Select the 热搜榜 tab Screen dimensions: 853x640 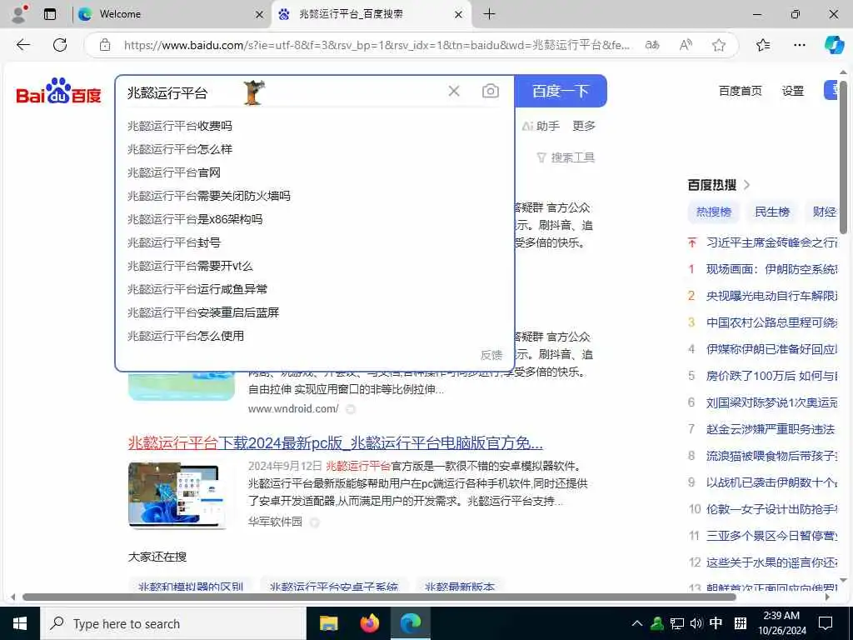[x=714, y=212]
